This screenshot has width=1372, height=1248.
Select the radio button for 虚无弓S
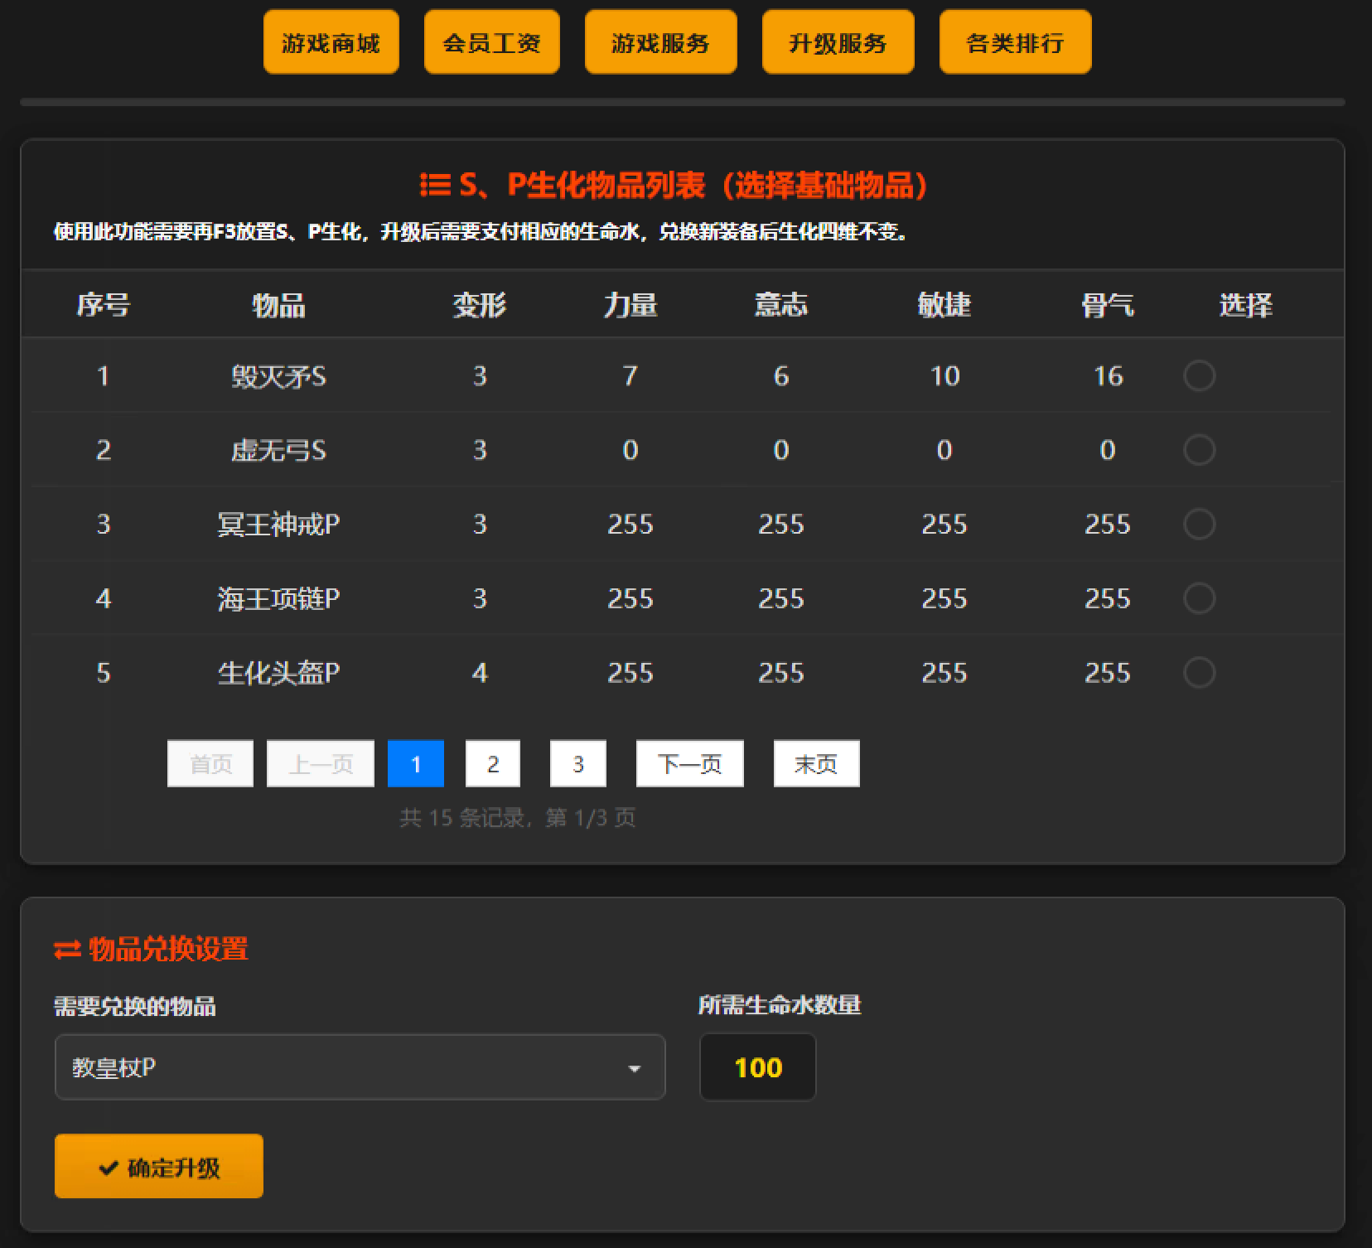(1199, 450)
